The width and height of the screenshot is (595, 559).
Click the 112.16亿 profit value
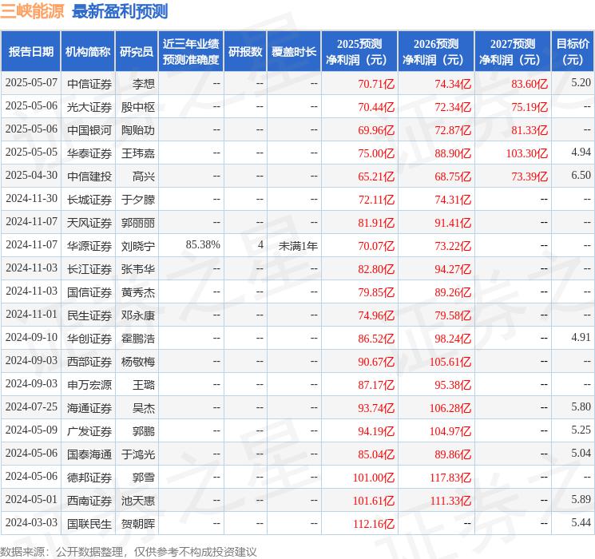click(x=374, y=524)
